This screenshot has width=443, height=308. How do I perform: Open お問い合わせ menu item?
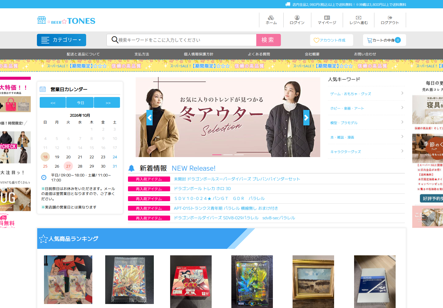(x=365, y=54)
